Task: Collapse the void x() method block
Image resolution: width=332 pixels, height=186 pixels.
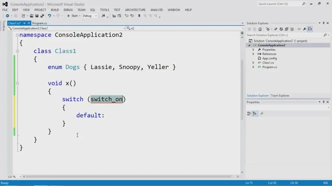Action: [18, 83]
